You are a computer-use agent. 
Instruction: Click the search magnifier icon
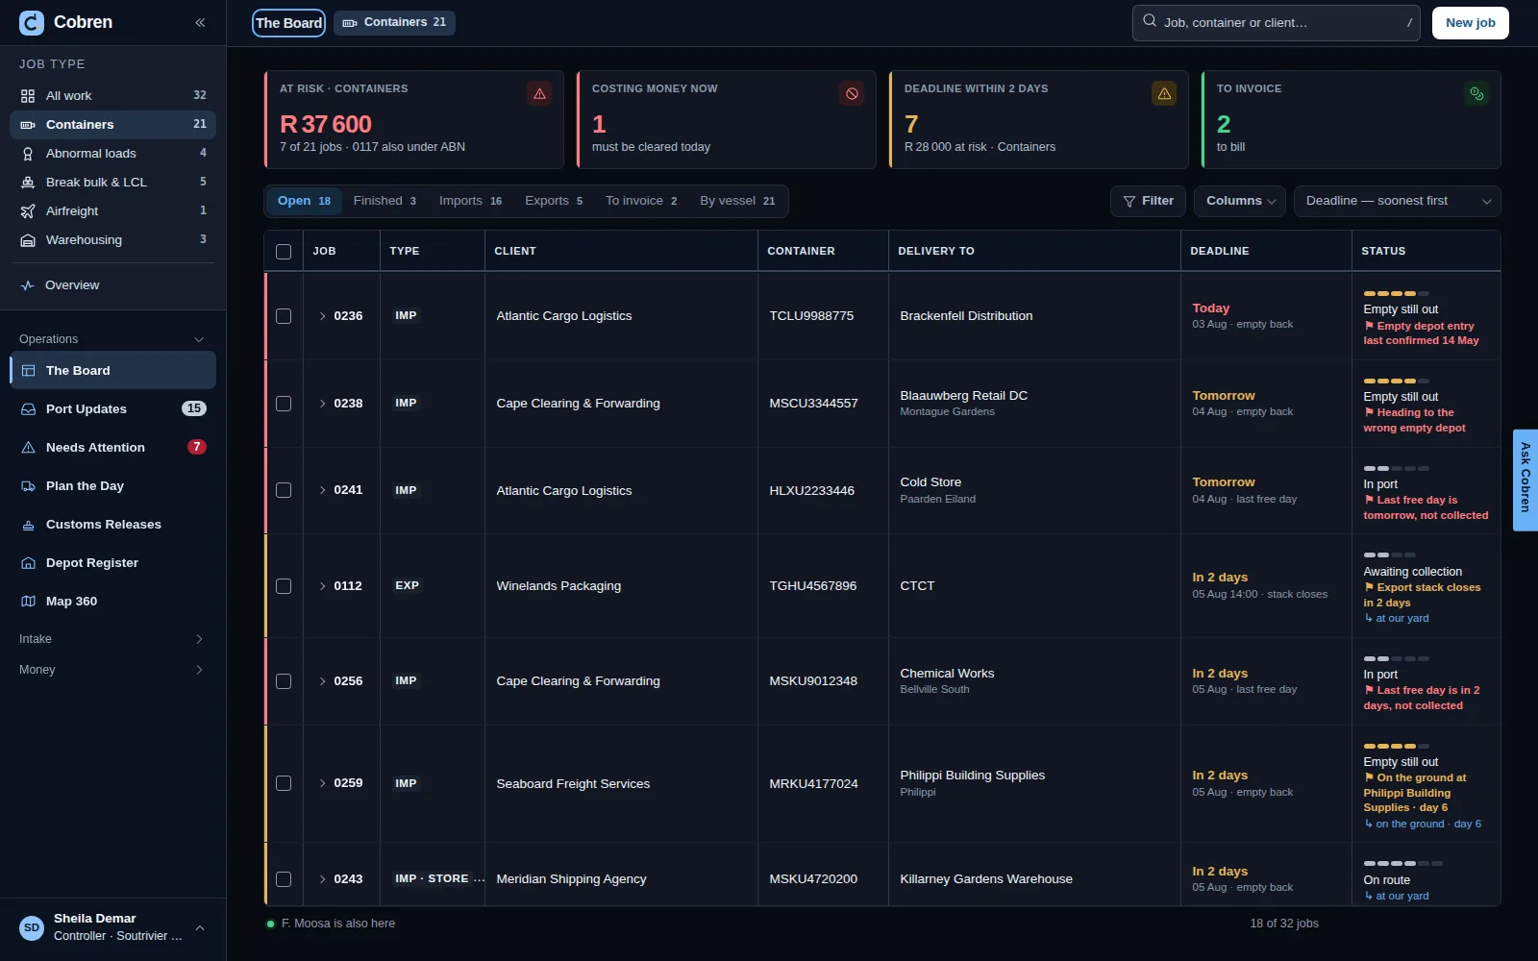click(1150, 20)
